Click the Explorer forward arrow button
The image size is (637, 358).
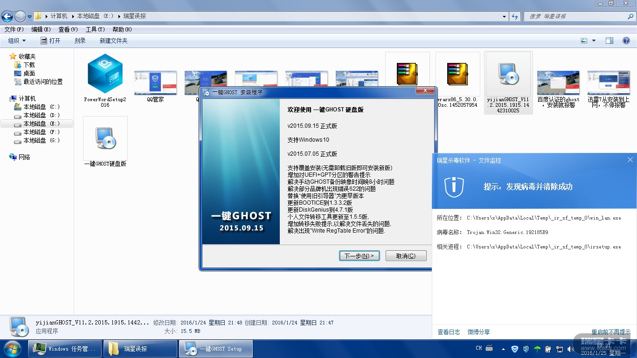coord(20,16)
